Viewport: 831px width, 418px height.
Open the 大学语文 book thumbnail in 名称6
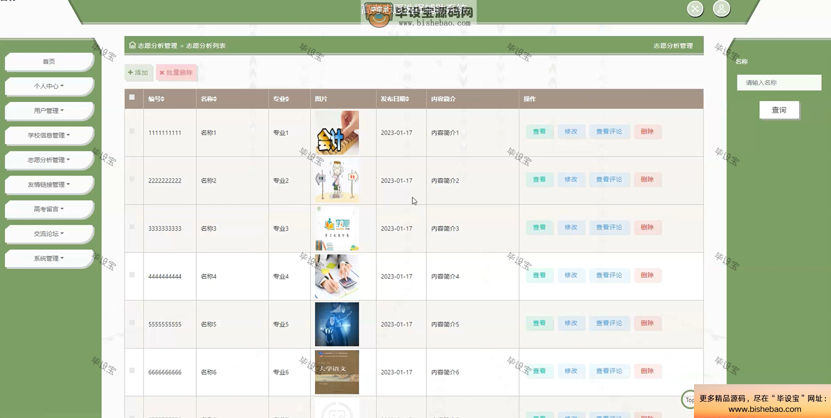(337, 372)
